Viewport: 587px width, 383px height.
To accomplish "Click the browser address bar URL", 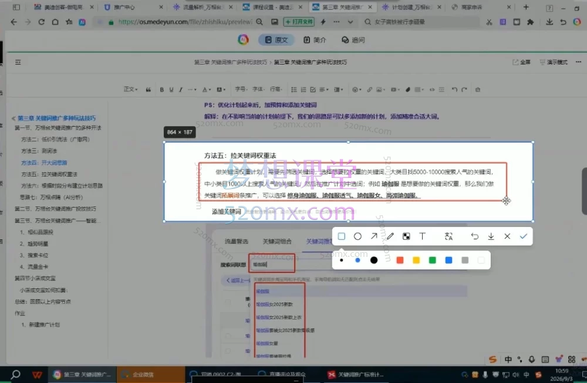I will [185, 22].
